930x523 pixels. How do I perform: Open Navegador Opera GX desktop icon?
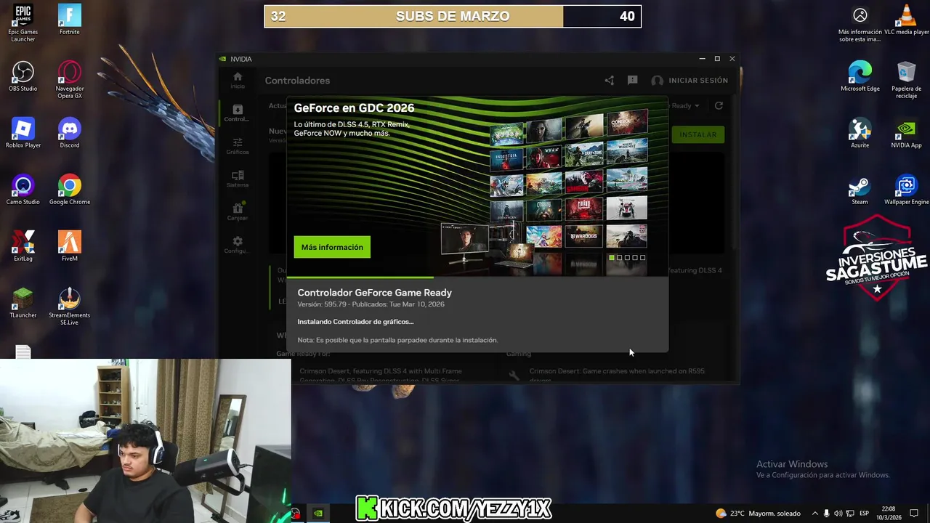[x=70, y=80]
